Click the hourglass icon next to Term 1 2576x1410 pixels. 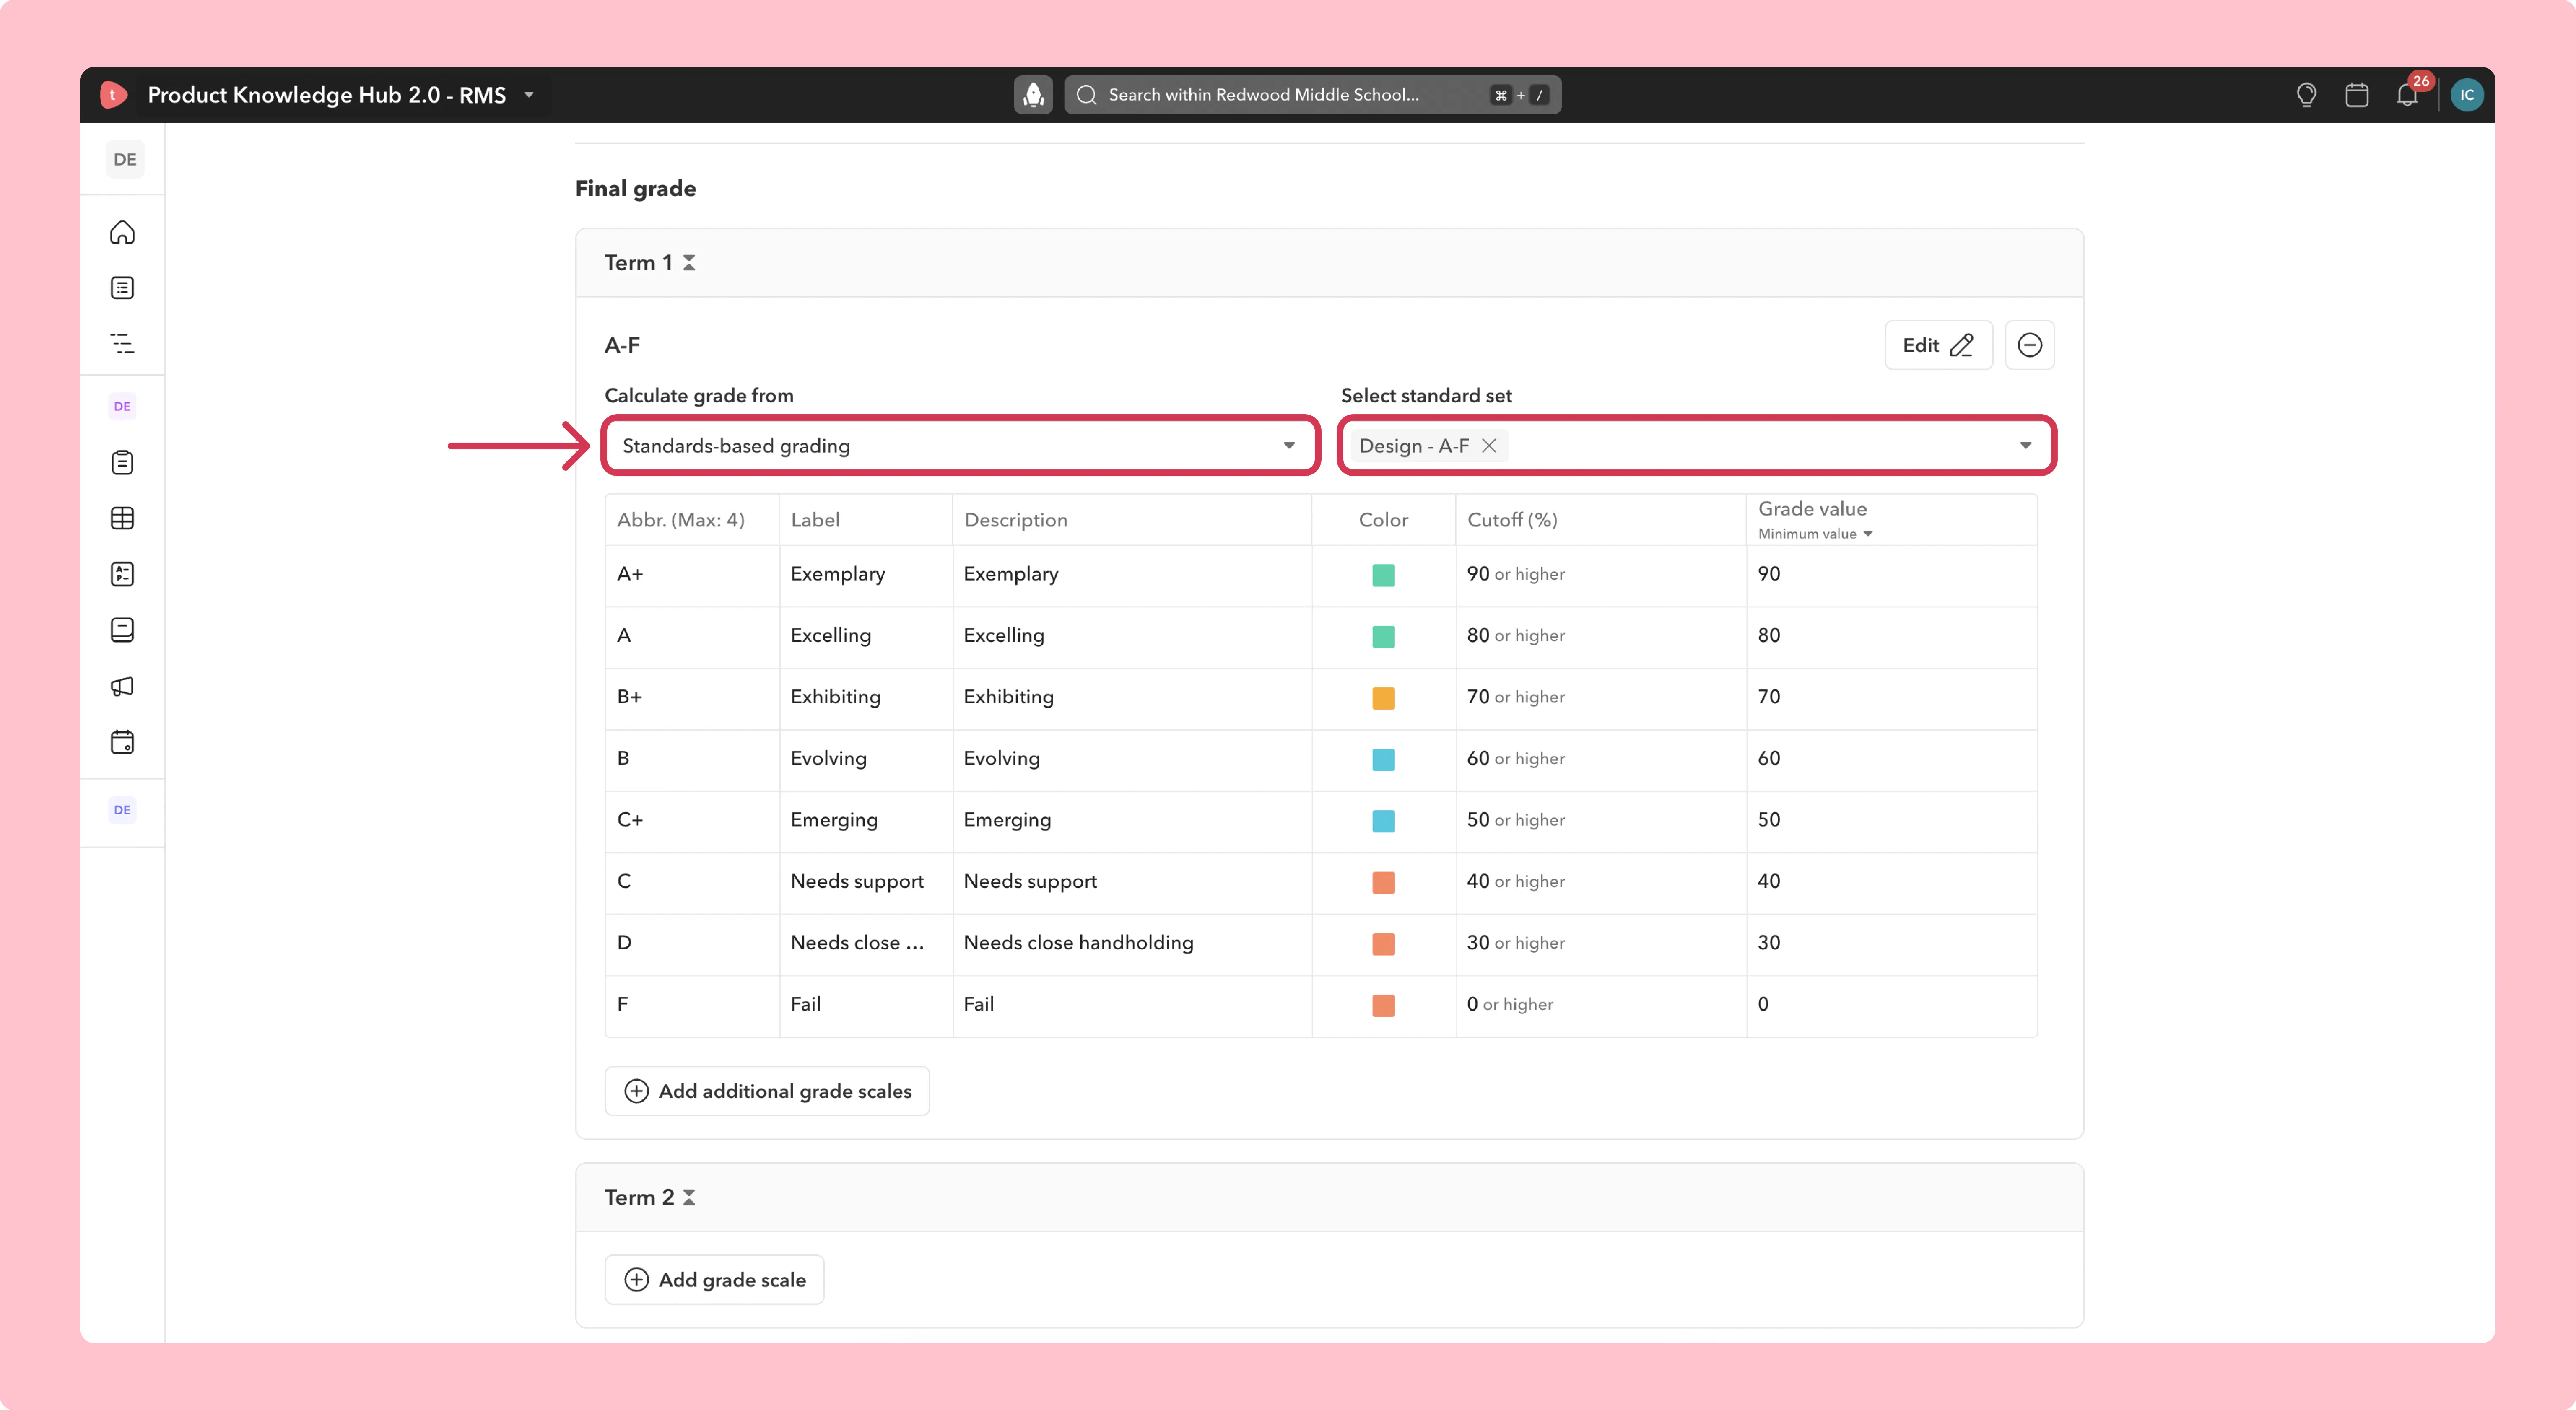[x=689, y=263]
